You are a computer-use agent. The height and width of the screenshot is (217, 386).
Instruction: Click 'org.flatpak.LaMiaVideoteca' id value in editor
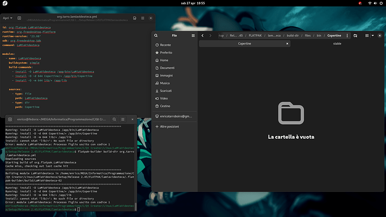pyautogui.click(x=30, y=27)
